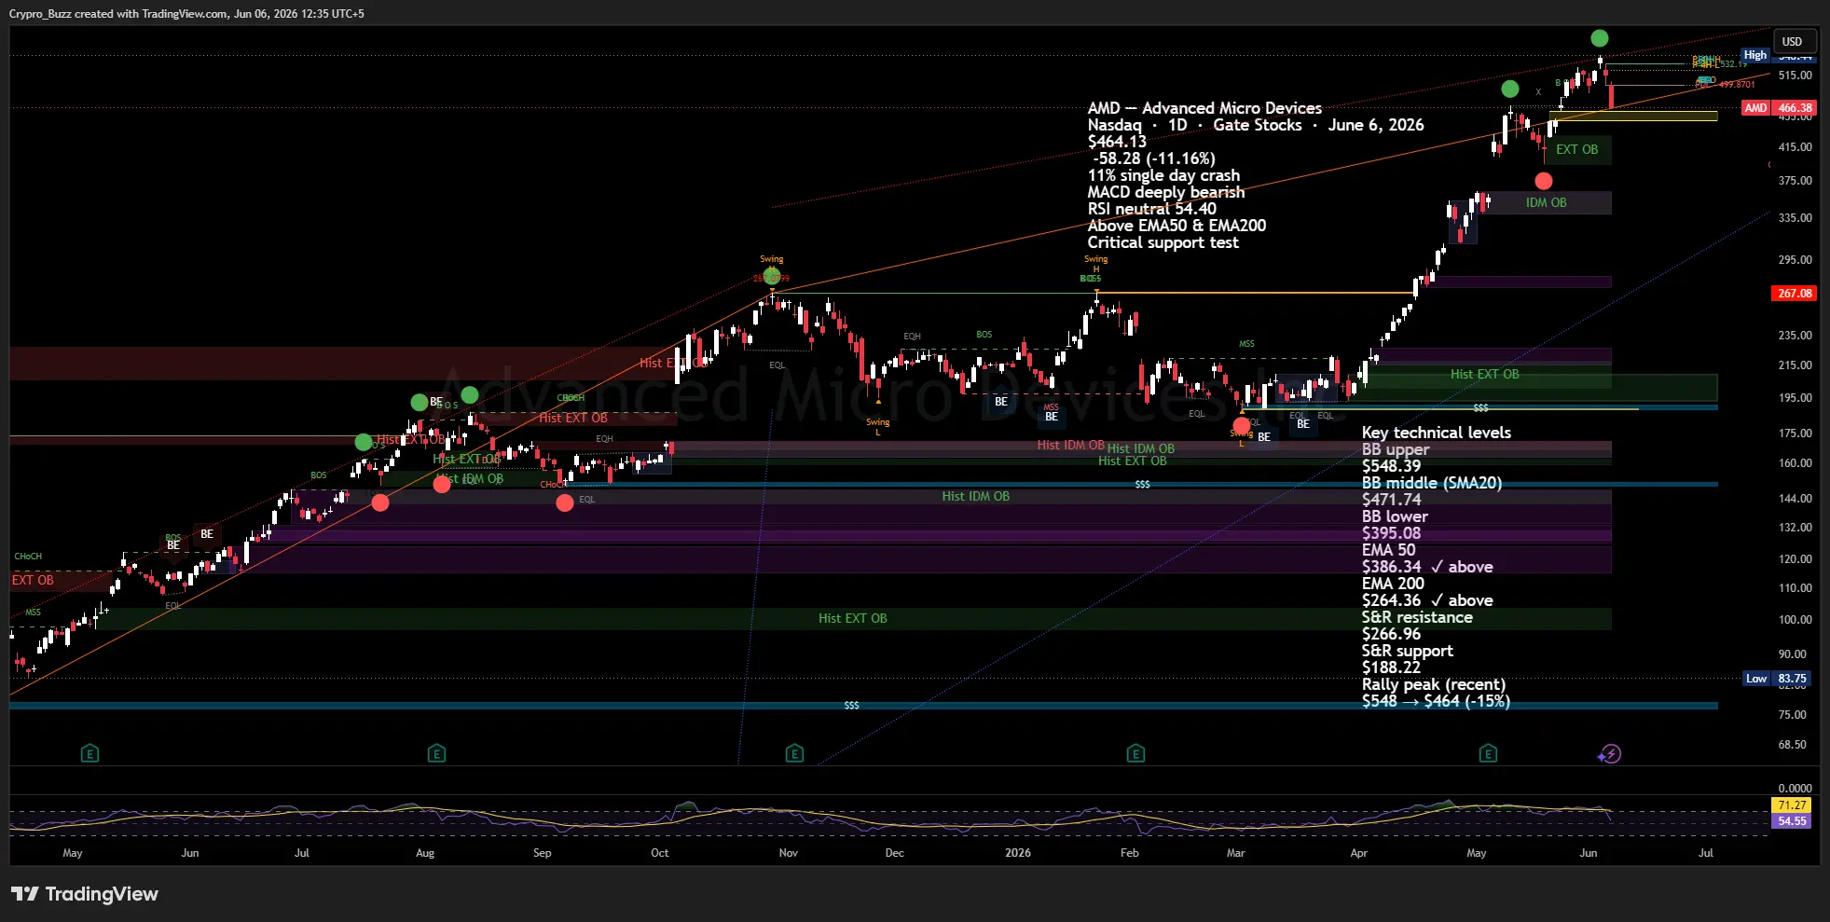Viewport: 1830px width, 922px height.
Task: Select the Feb label on the time axis
Action: pyautogui.click(x=1130, y=853)
